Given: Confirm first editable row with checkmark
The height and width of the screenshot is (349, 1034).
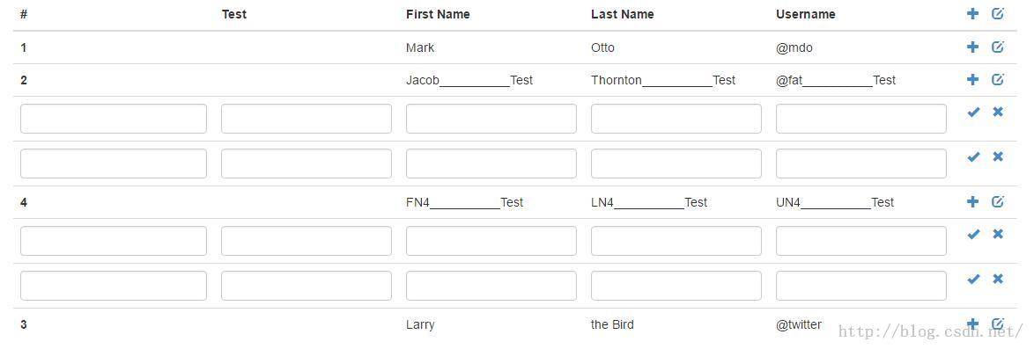Looking at the screenshot, I should point(973,112).
